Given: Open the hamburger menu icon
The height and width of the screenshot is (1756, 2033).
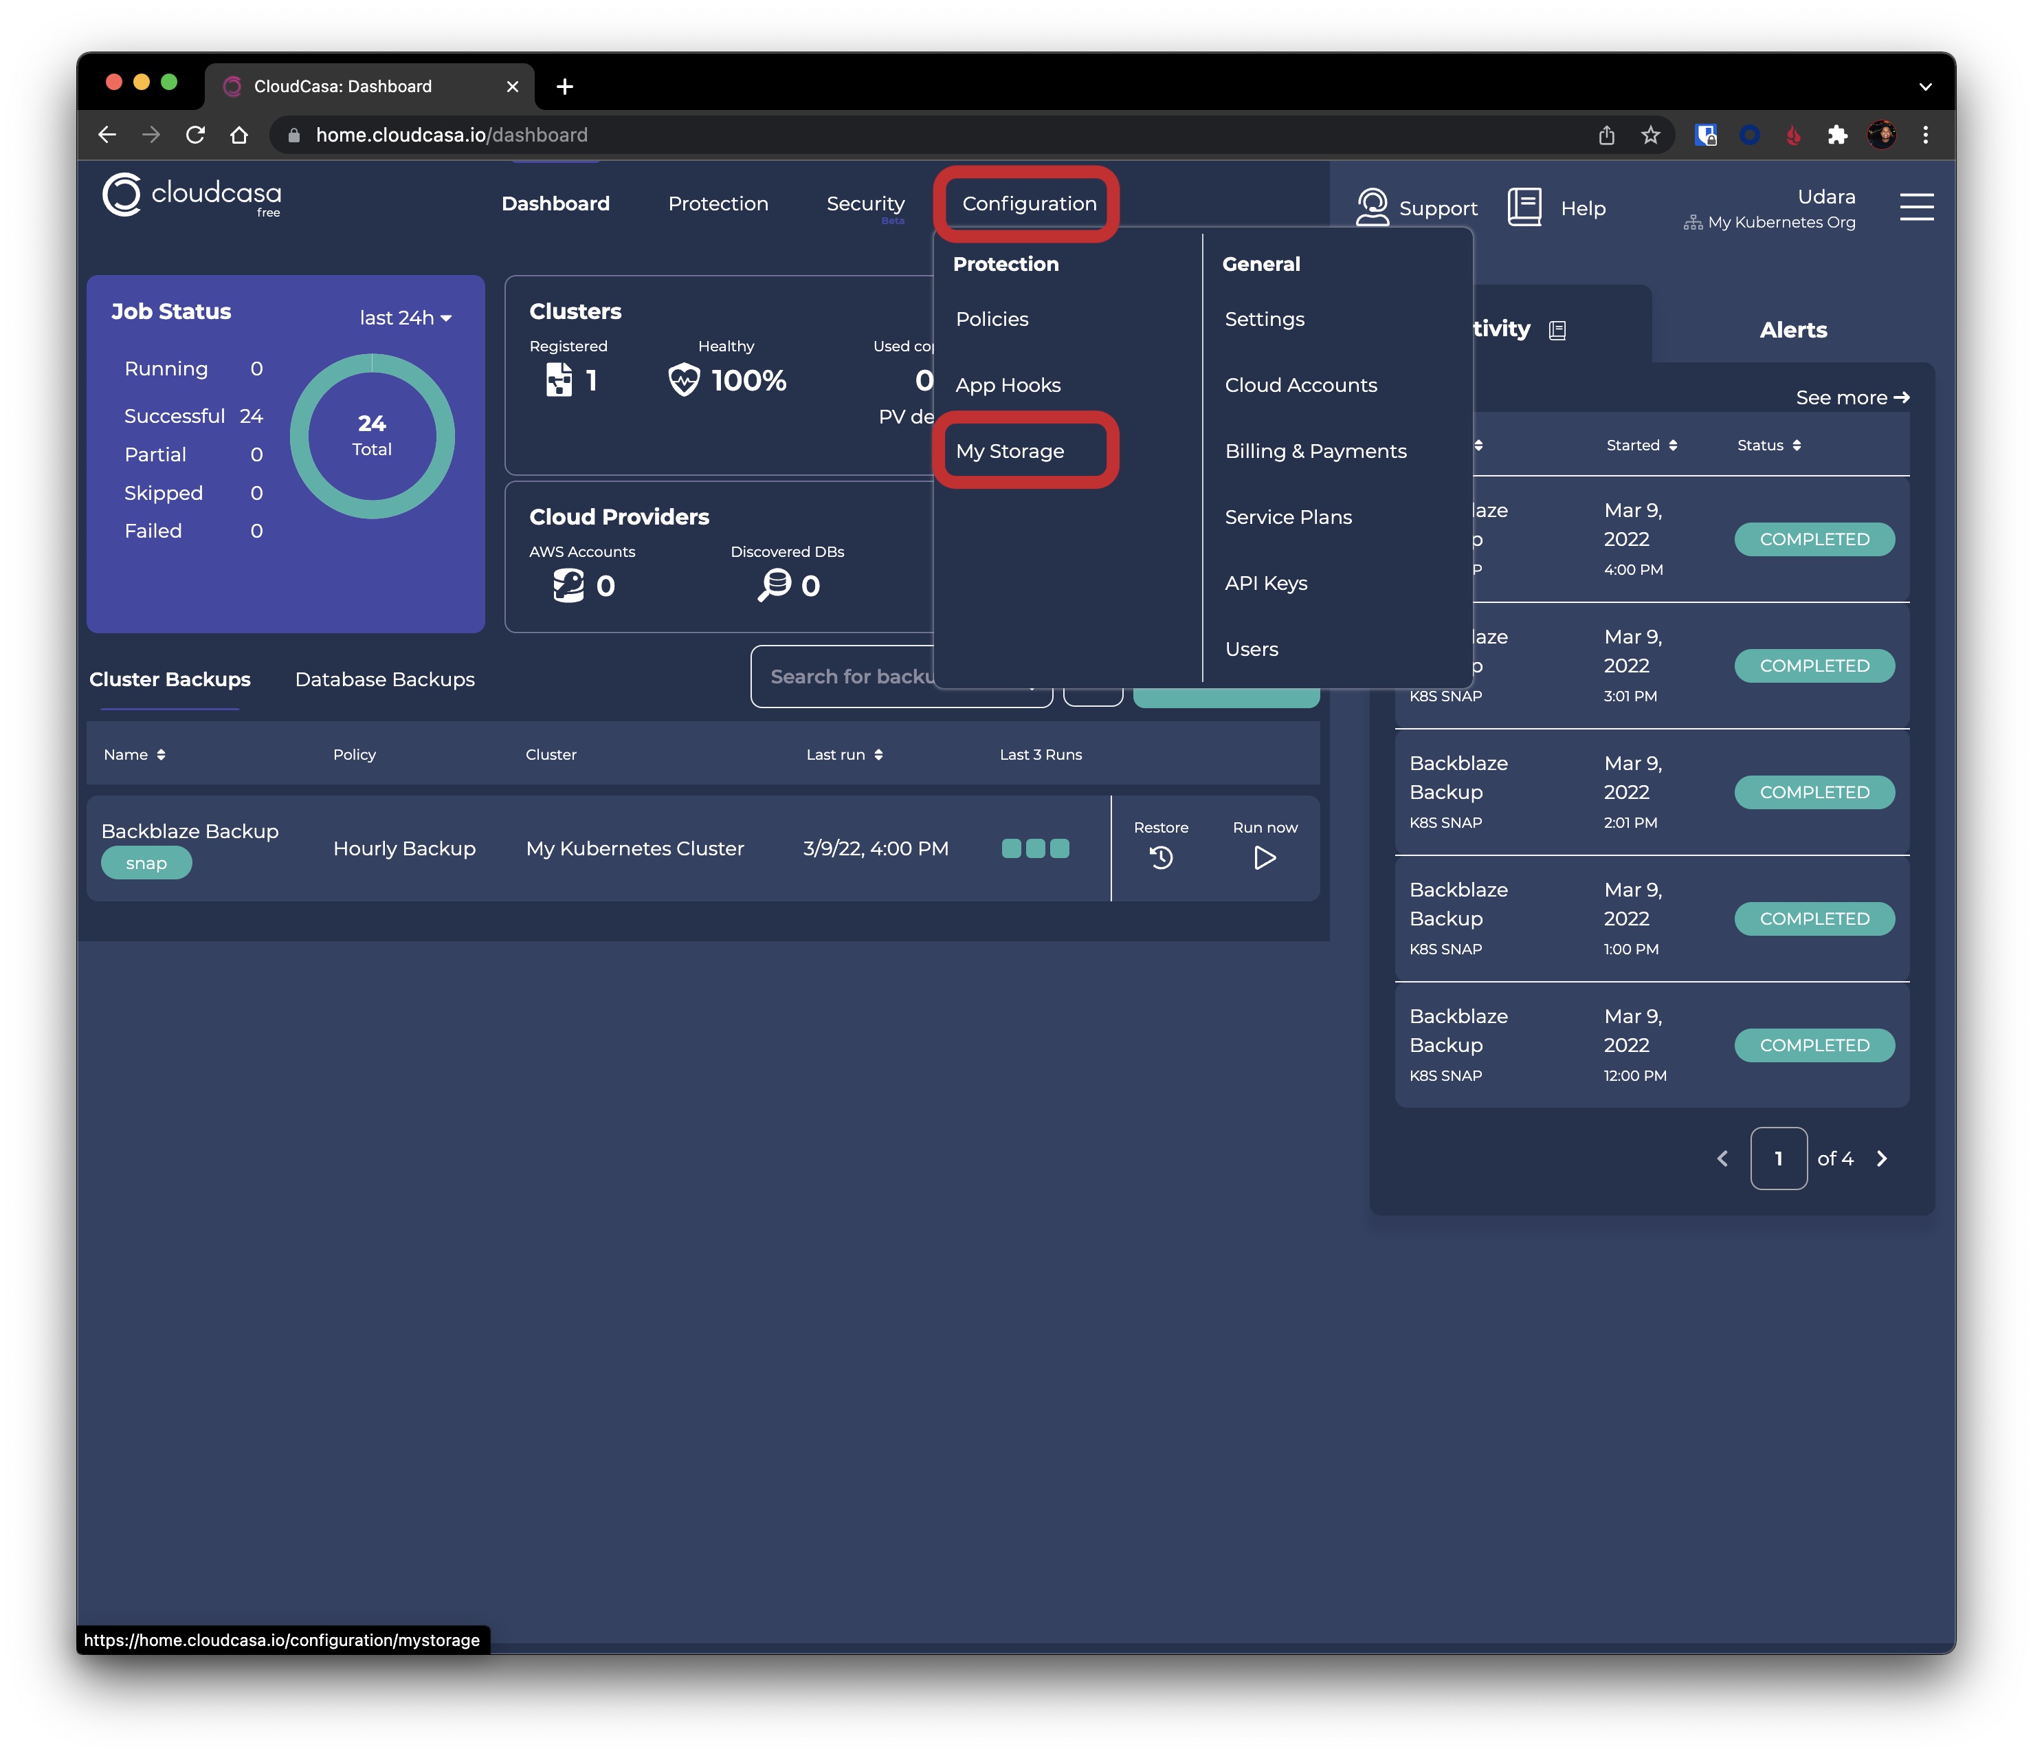Looking at the screenshot, I should pyautogui.click(x=1915, y=207).
